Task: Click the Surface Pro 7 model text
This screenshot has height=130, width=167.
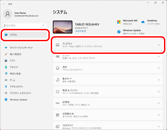Action: 81,28
